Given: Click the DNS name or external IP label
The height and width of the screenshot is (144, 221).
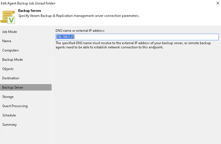Looking at the screenshot, I should (80, 31).
